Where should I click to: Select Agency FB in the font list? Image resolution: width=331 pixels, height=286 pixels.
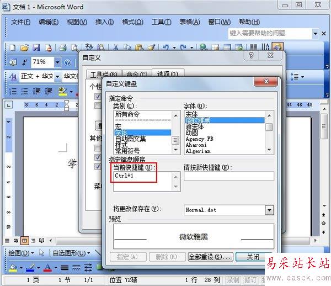tap(225, 139)
